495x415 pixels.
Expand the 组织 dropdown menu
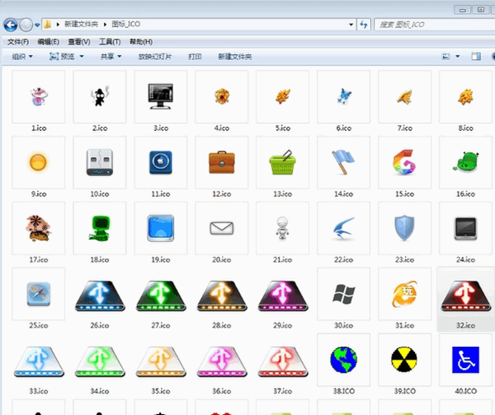click(x=22, y=57)
